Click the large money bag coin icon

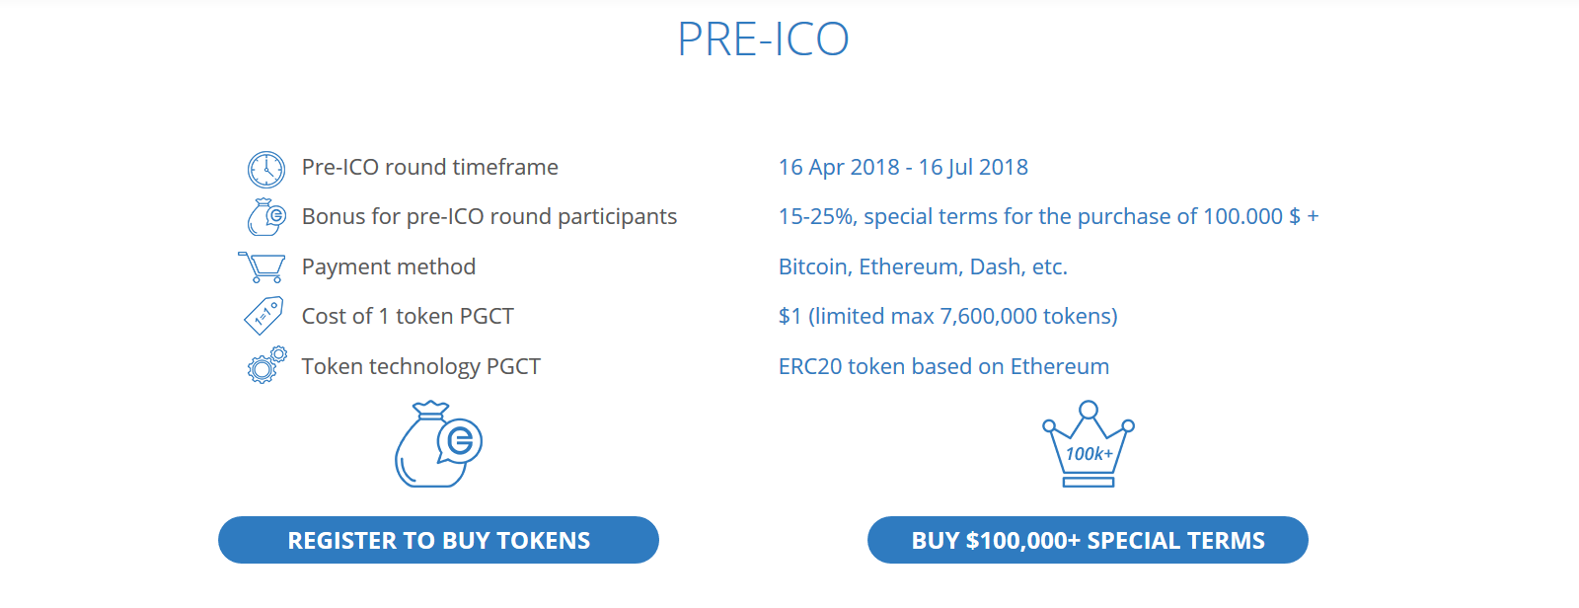[438, 444]
